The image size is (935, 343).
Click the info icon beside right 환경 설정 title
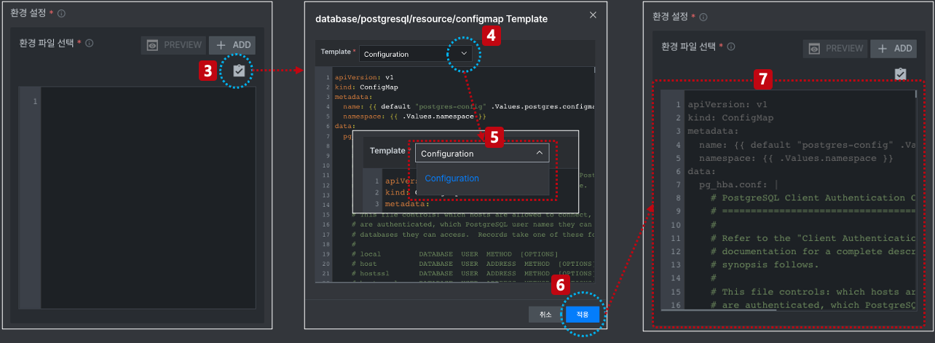(703, 16)
